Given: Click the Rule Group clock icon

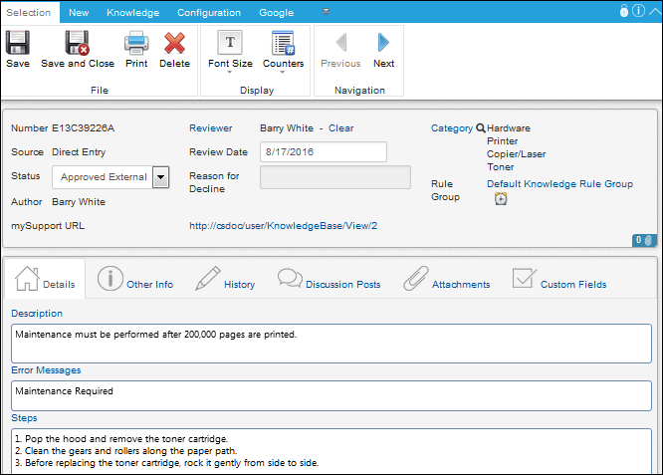Looking at the screenshot, I should click(501, 198).
